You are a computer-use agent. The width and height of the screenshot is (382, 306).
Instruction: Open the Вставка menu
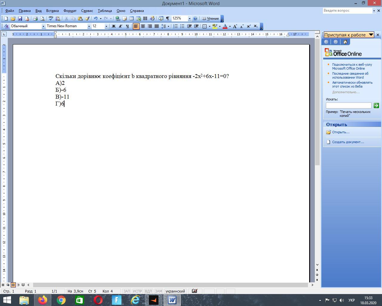coord(53,11)
